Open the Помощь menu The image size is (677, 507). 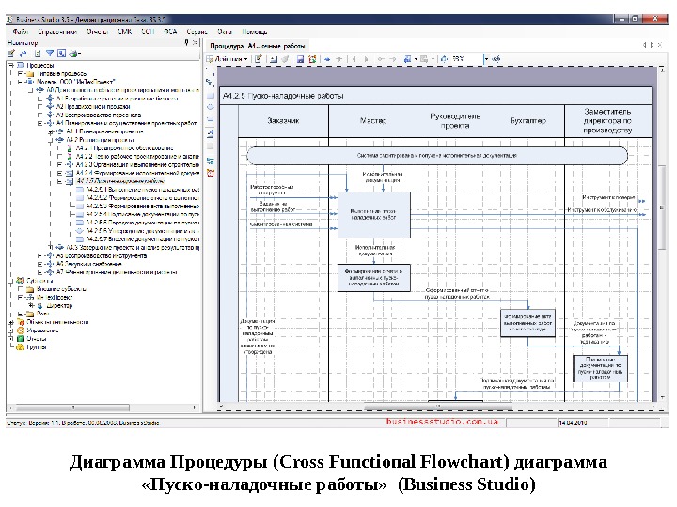point(254,32)
